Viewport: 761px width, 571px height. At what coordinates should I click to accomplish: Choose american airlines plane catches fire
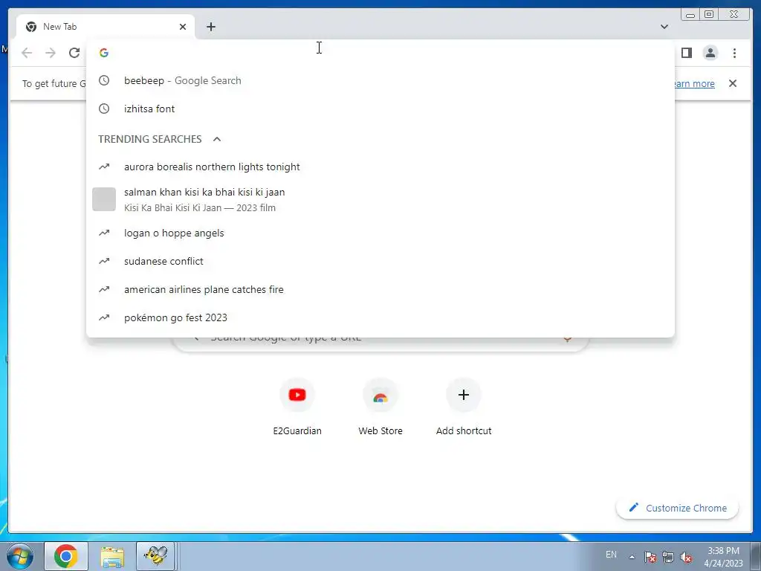(x=380, y=289)
